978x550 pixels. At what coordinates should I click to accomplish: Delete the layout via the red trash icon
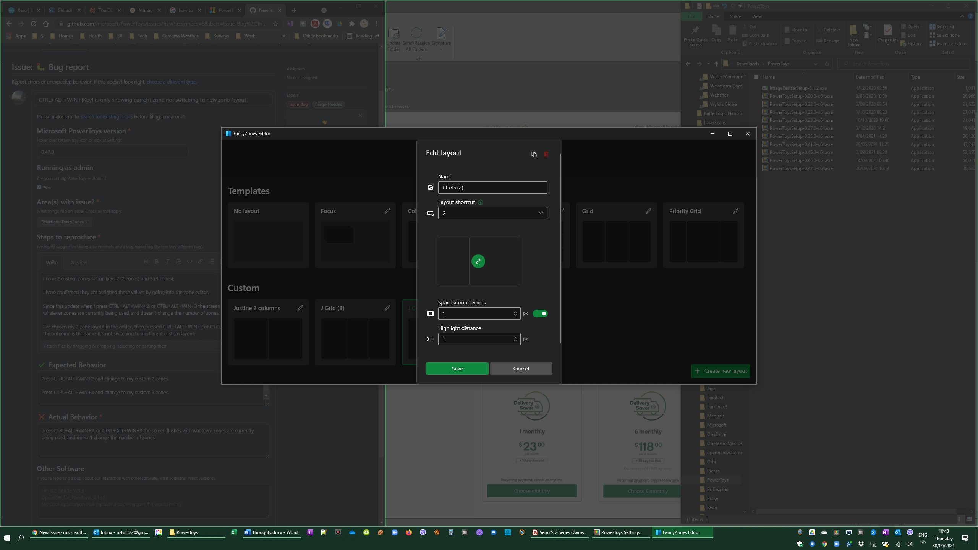(x=546, y=154)
